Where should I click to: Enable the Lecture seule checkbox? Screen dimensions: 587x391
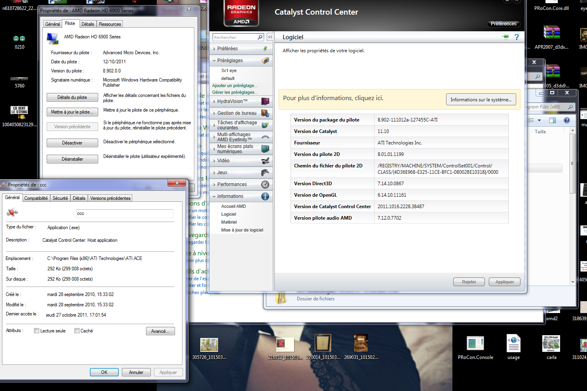click(37, 331)
